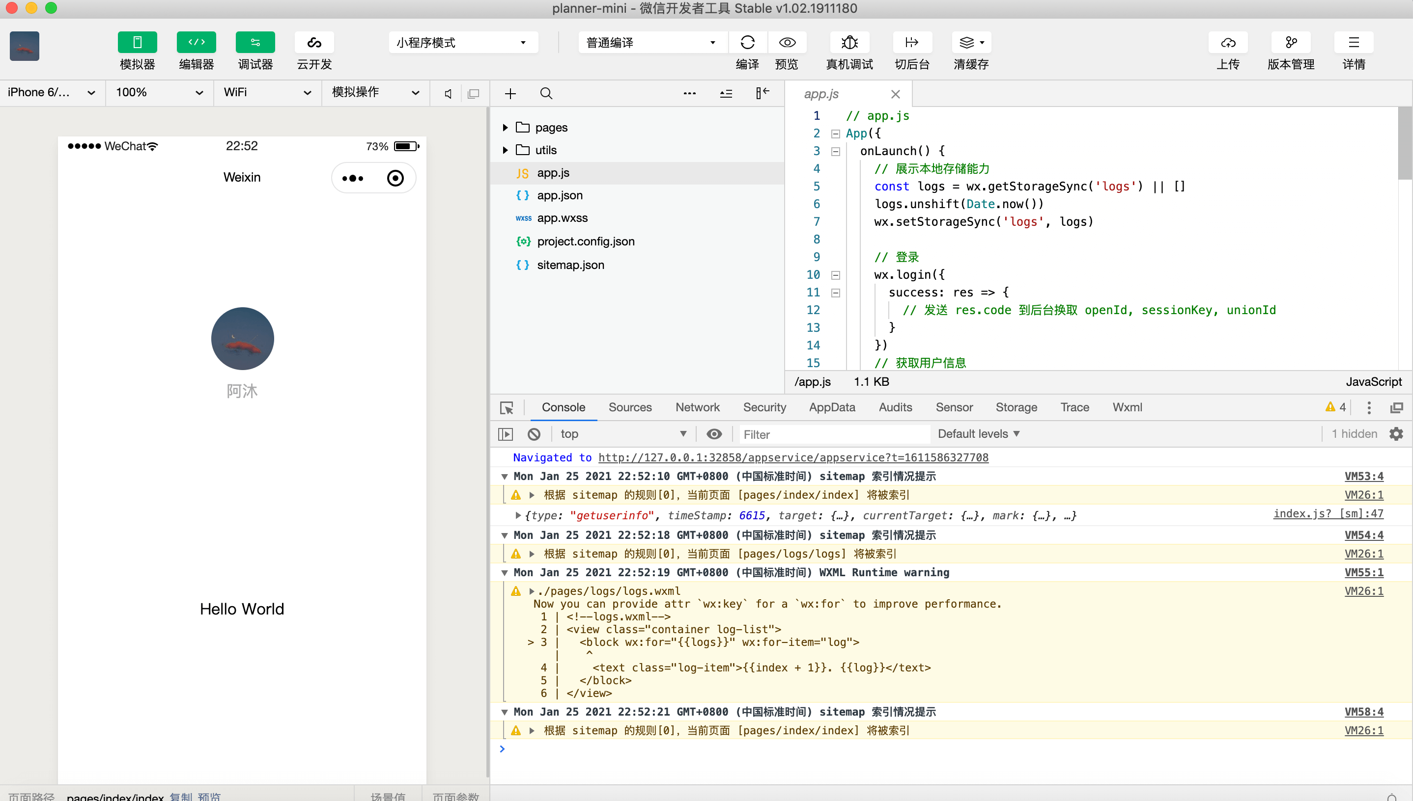The image size is (1413, 801).
Task: Click the add new file plus icon
Action: click(510, 94)
